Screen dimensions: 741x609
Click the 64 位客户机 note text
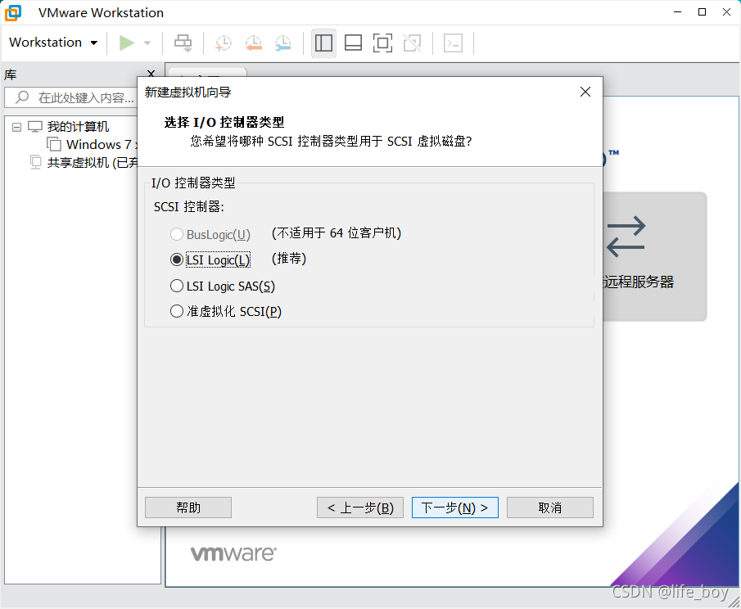click(337, 233)
